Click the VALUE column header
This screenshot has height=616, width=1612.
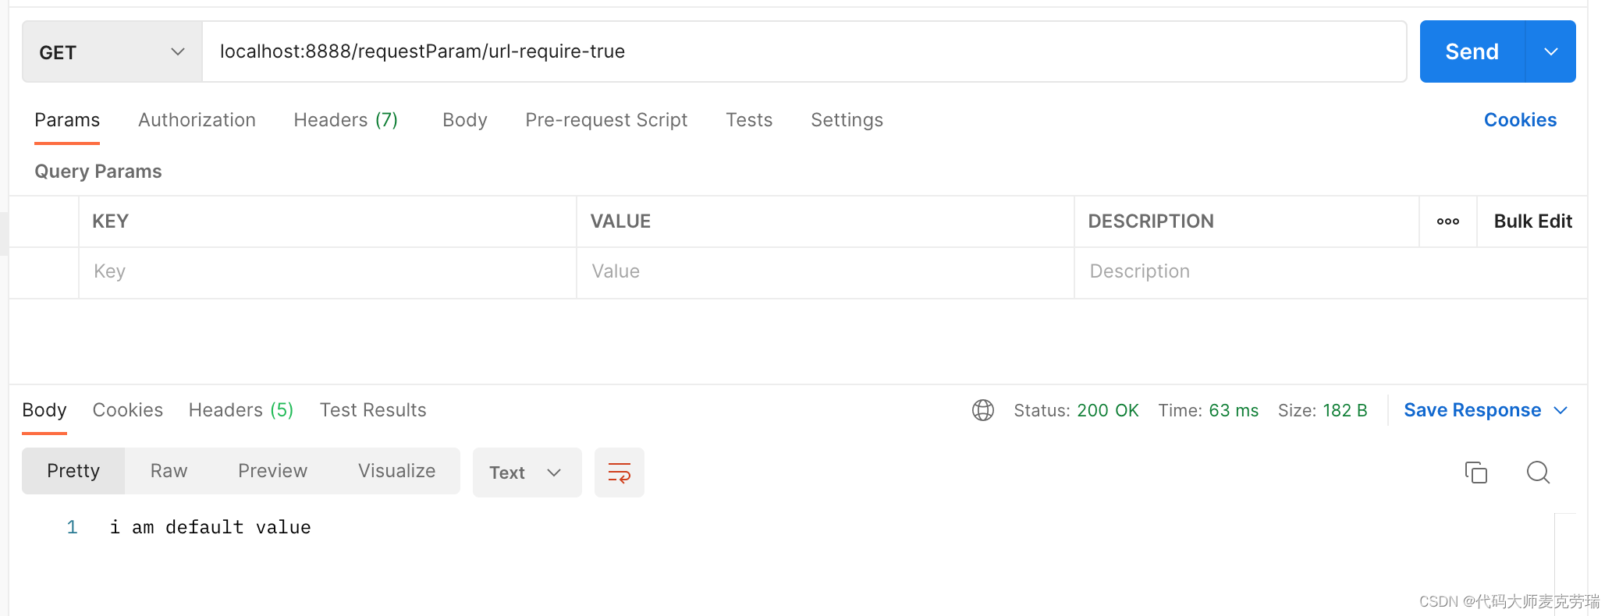tap(620, 221)
